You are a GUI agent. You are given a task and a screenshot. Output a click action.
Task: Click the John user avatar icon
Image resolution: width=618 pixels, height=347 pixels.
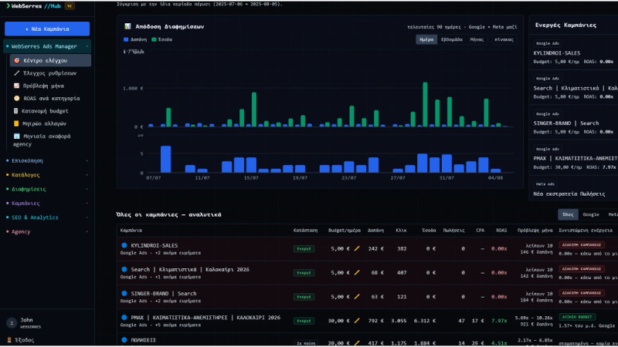pos(12,322)
